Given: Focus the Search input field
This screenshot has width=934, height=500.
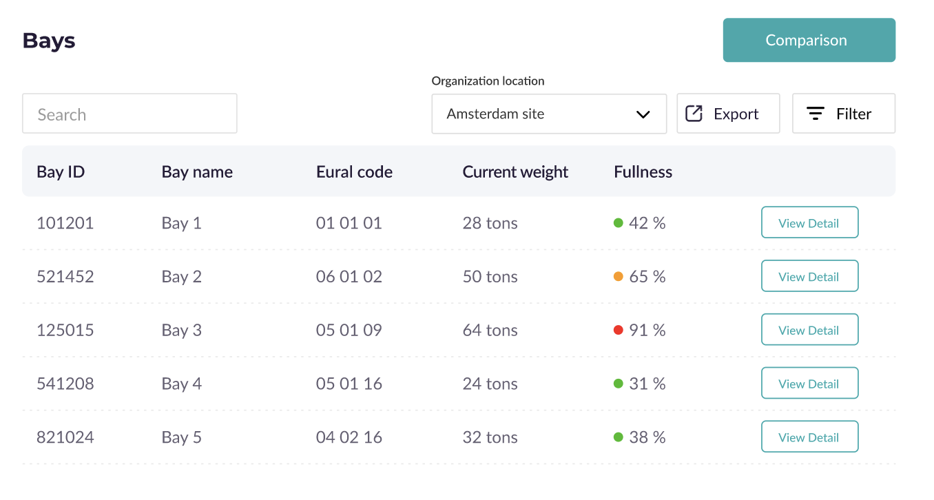Looking at the screenshot, I should click(x=129, y=114).
